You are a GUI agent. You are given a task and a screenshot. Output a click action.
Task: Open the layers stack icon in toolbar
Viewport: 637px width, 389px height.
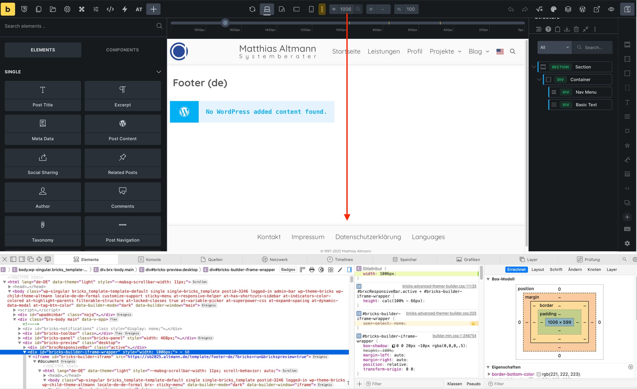(x=568, y=9)
